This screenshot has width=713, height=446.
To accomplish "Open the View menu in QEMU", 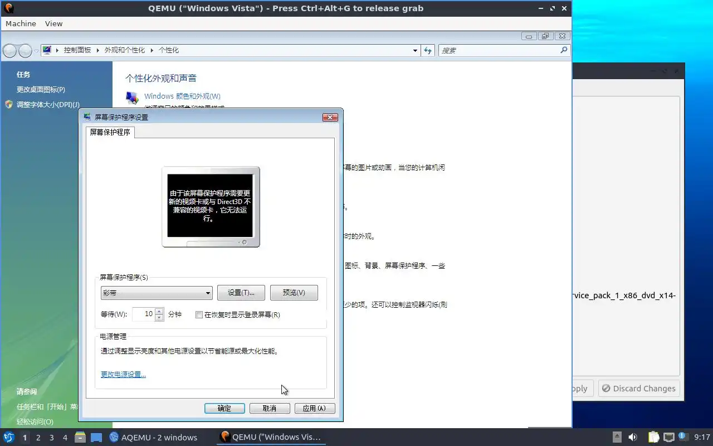I will (x=53, y=23).
